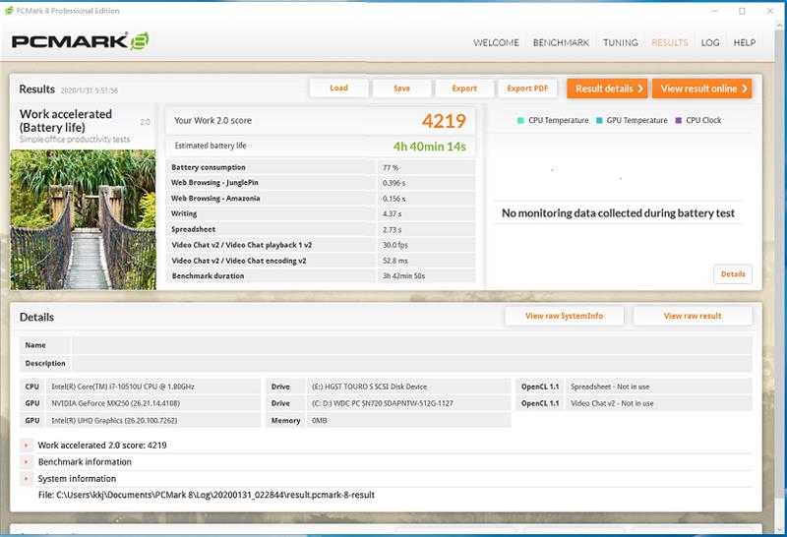Click the CPU Temperature legend marker

[x=520, y=120]
